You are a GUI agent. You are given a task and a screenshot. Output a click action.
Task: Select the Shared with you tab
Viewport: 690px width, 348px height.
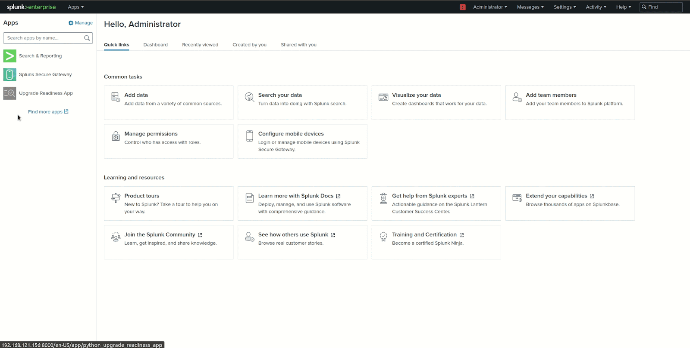(298, 45)
